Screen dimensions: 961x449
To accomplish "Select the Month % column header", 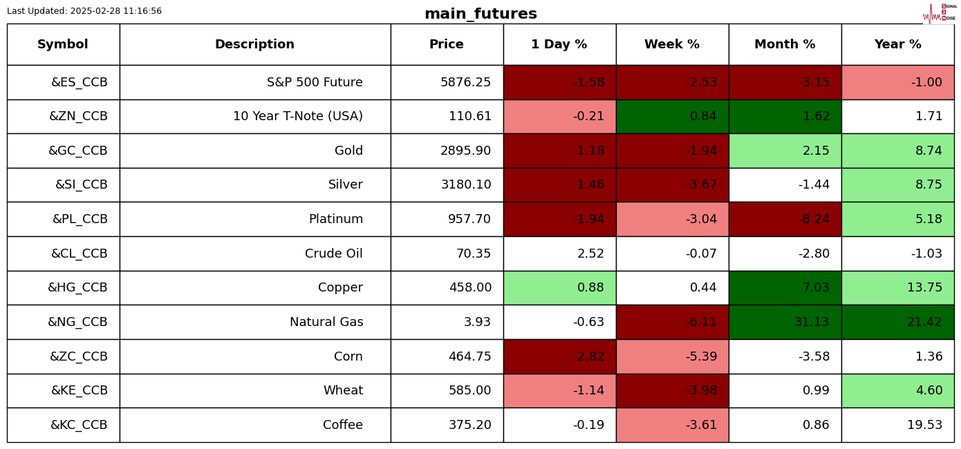I will pyautogui.click(x=785, y=45).
